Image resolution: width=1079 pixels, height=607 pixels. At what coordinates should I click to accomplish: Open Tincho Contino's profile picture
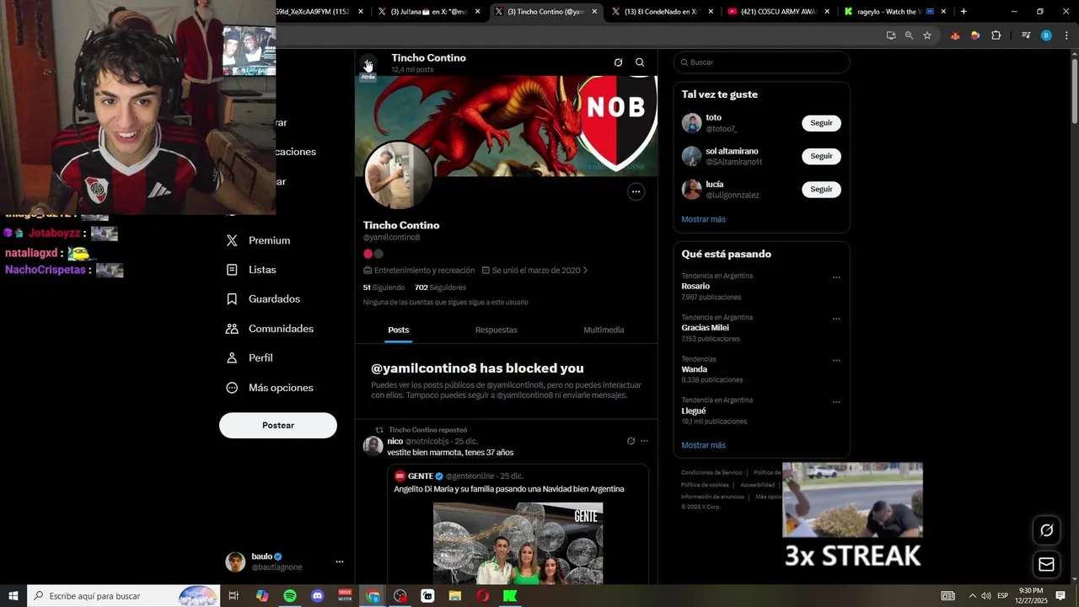398,175
